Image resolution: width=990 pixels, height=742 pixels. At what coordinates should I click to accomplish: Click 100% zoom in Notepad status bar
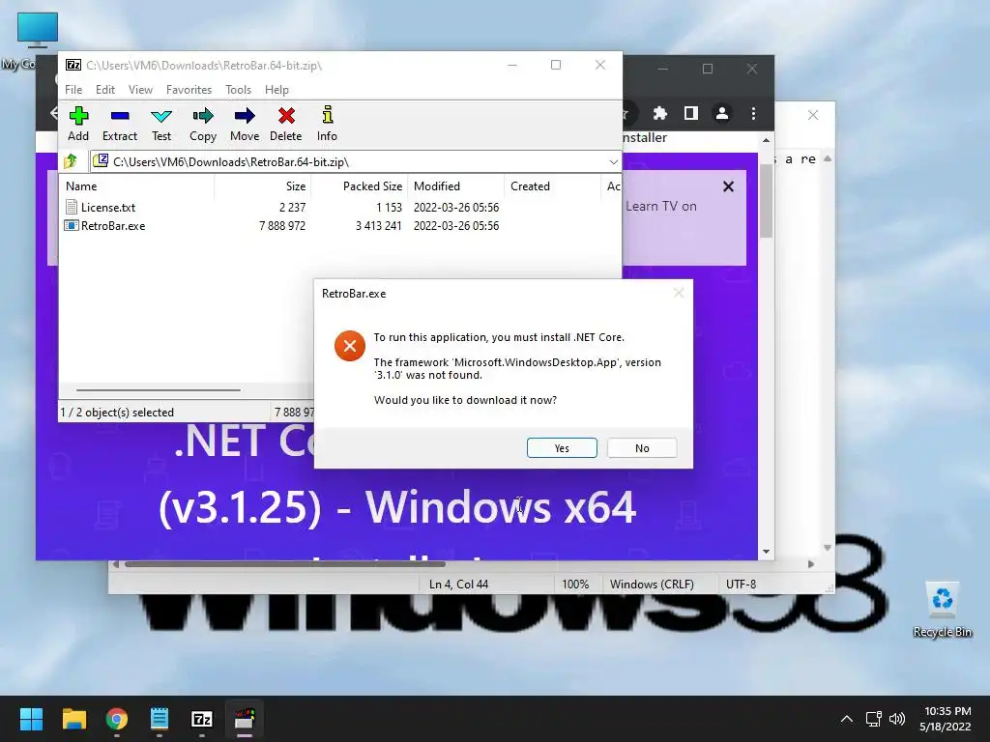pos(575,585)
